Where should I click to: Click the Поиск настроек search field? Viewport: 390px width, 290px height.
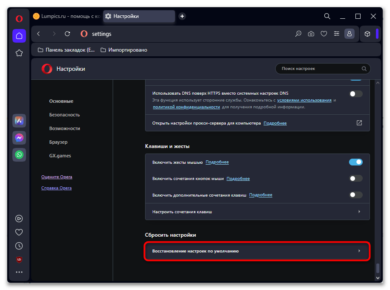coord(323,69)
